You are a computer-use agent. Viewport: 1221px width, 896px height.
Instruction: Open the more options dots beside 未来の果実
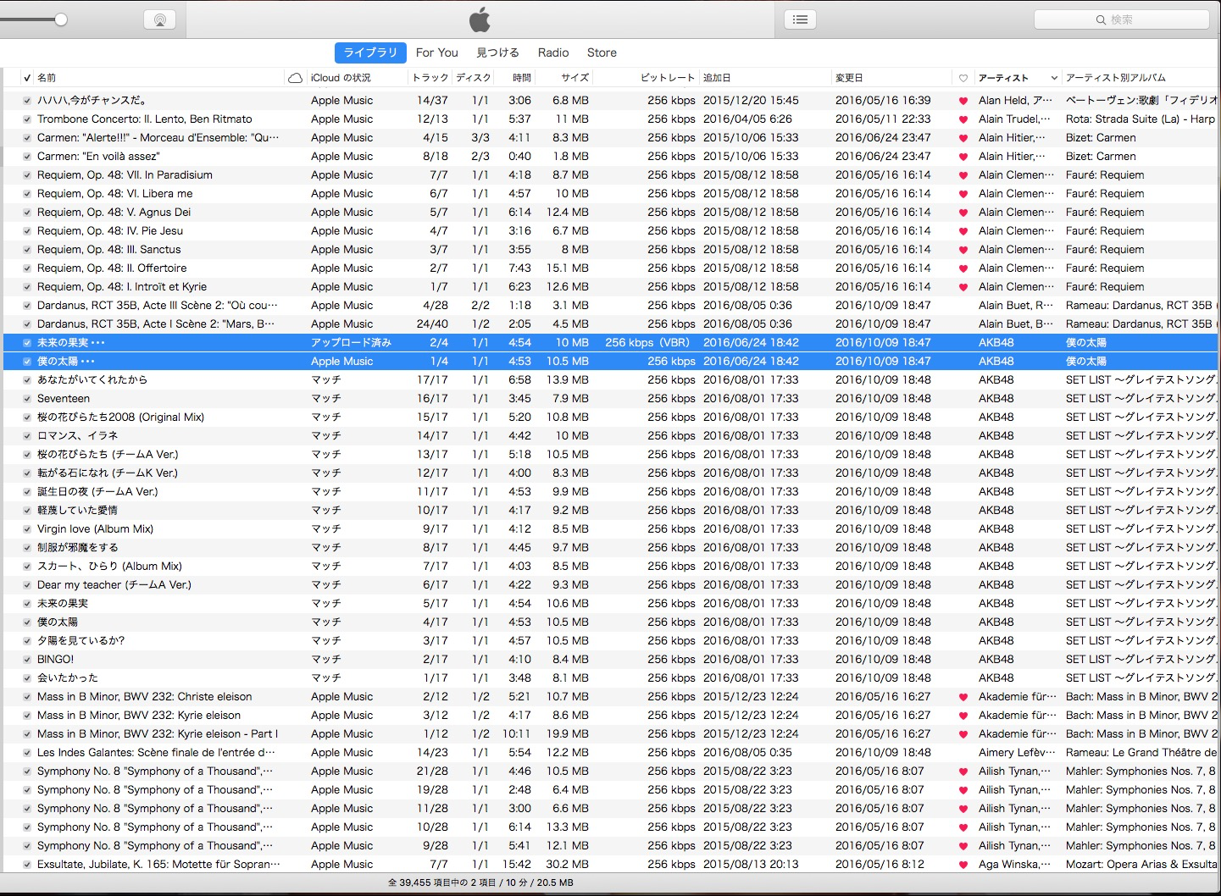(x=98, y=343)
